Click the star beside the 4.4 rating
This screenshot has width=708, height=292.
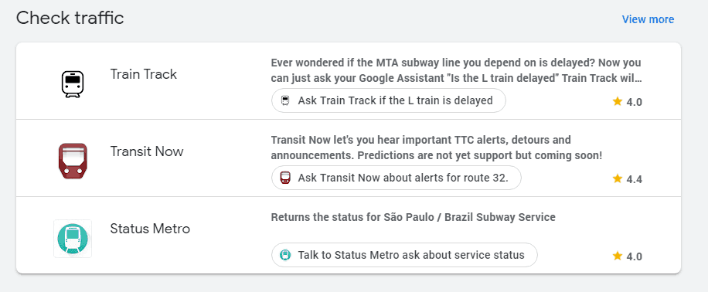coord(618,178)
